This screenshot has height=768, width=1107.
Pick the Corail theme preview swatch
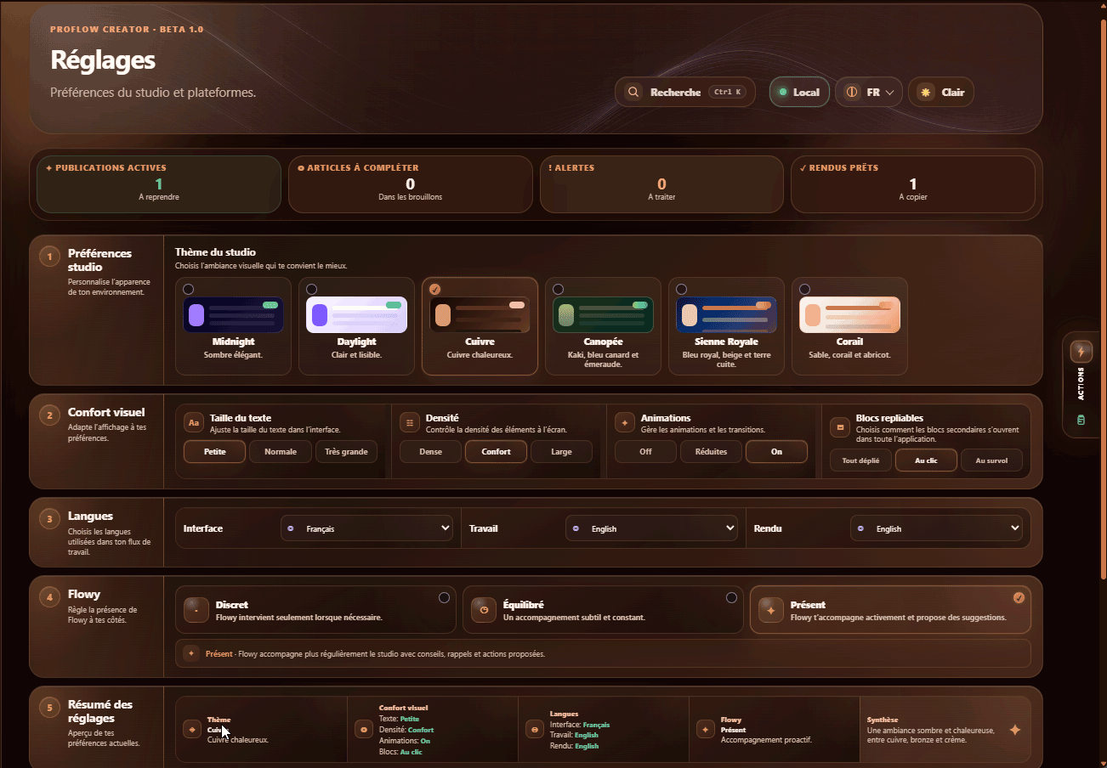tap(849, 315)
